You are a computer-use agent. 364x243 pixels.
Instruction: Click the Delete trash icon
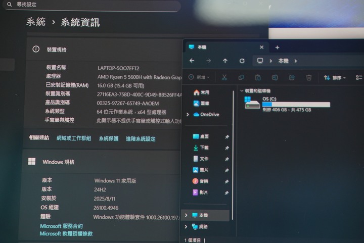309,77
